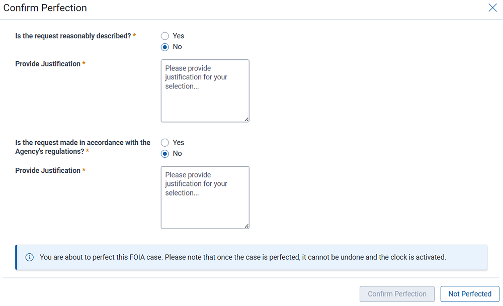Viewport: 503px width, 306px height.
Task: Click inside the second justification text area
Action: click(x=205, y=197)
